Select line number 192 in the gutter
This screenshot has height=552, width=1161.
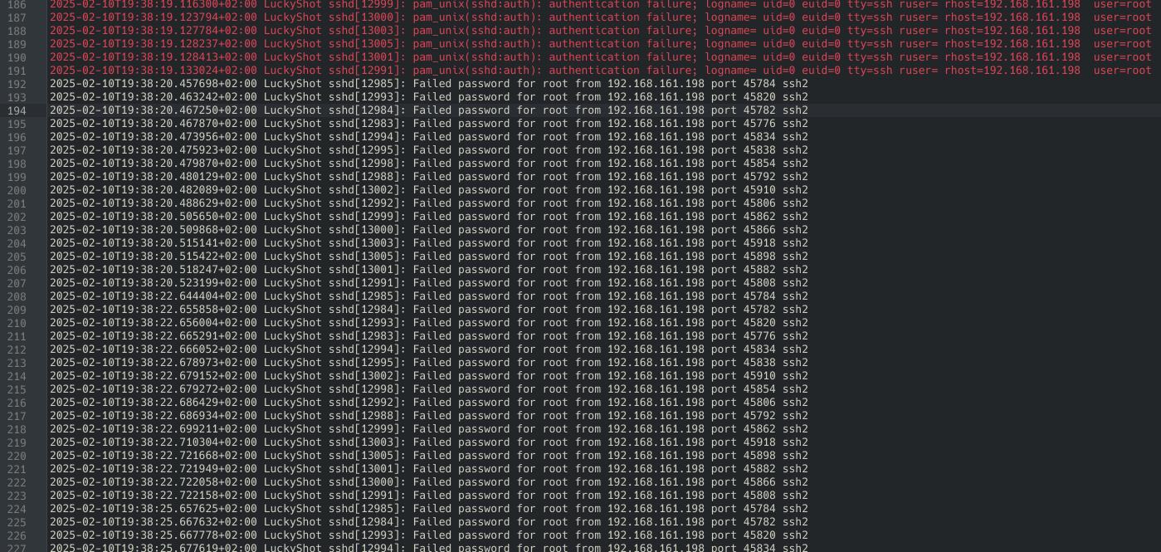tap(17, 84)
